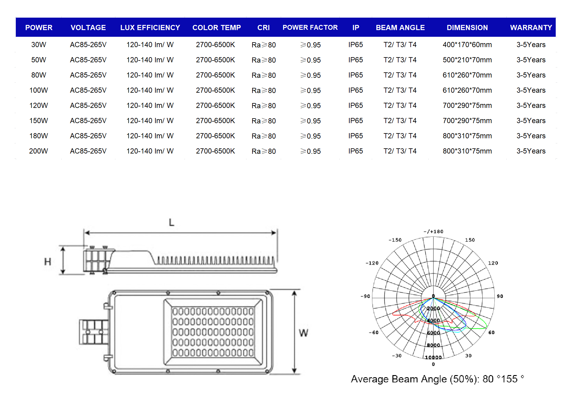
Task: Click the -/+180 label on polar chart
Action: [433, 232]
